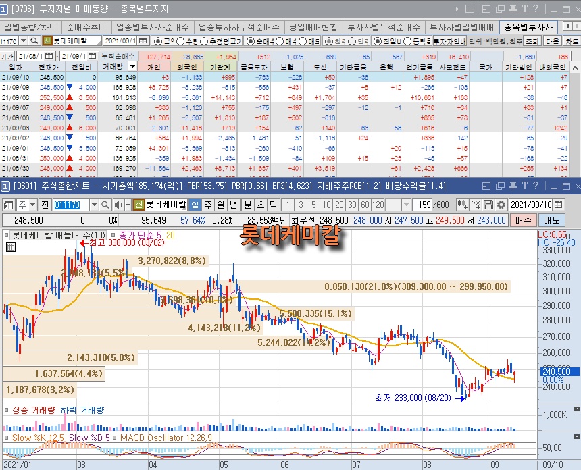The image size is (581, 470).
Task: Open the 거래량 column dropdown arrow
Action: pos(132,67)
